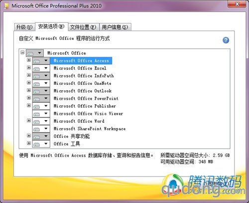Switch to the 文件位置(F) tab

click(84, 27)
